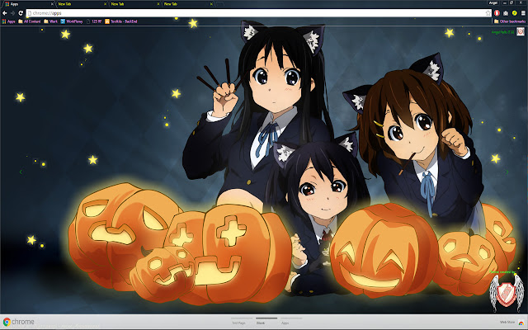The height and width of the screenshot is (330, 528).
Task: Show previous apps page with left arrow
Action: click(21, 172)
